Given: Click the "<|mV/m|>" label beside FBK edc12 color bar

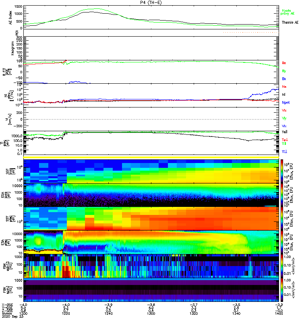Looking at the screenshot, I should pos(294,266).
